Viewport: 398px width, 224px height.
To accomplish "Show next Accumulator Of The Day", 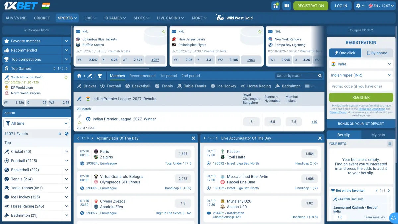I will [92, 138].
